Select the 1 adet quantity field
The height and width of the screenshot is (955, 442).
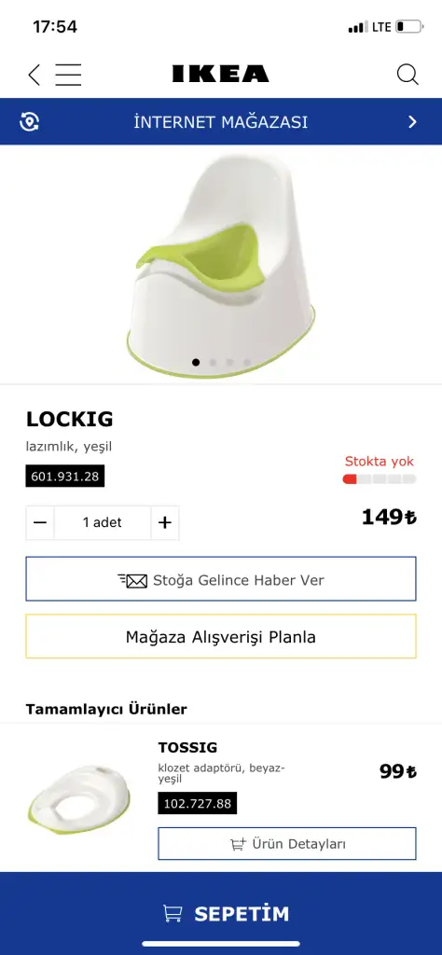point(103,522)
